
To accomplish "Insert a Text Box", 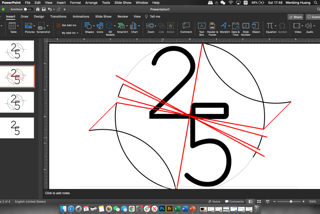I will (x=202, y=29).
